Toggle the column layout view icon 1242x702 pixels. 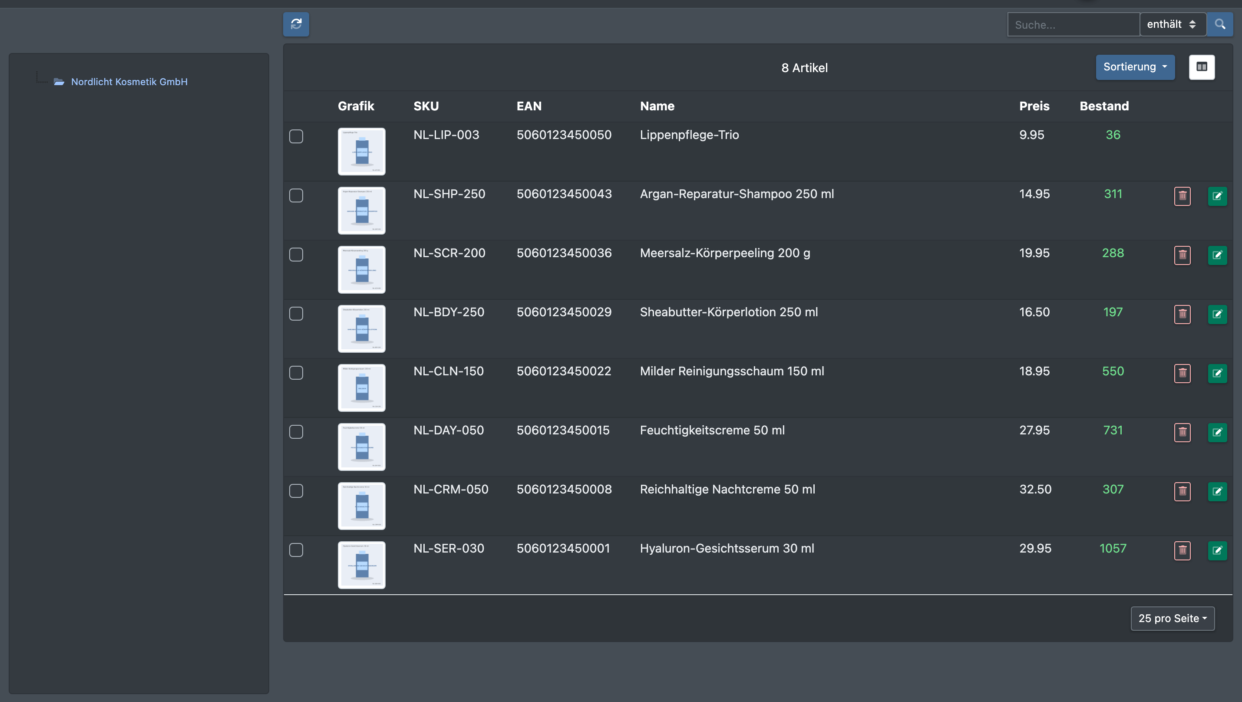[x=1202, y=67]
